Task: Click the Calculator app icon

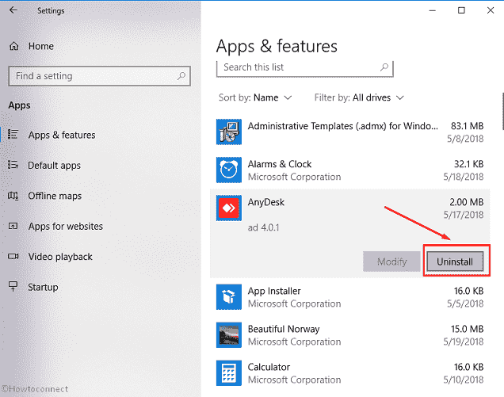Action: (x=229, y=373)
